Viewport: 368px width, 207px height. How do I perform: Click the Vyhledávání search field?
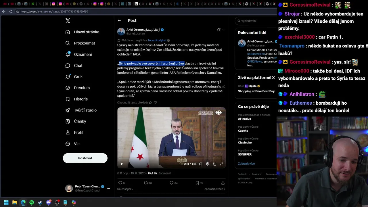click(256, 21)
